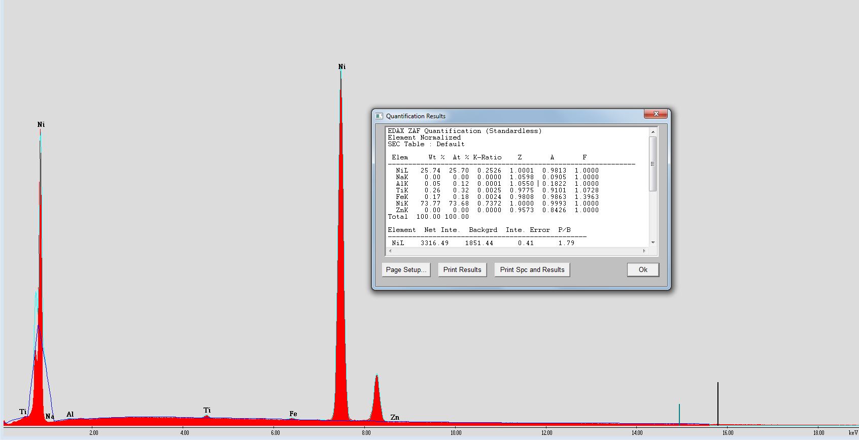Close the Quantification Results dialog

656,114
